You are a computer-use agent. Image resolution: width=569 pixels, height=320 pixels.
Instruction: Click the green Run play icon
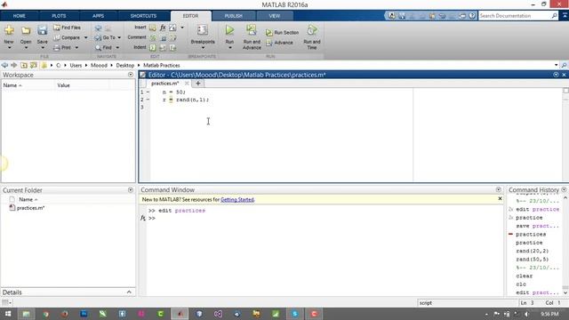click(229, 30)
